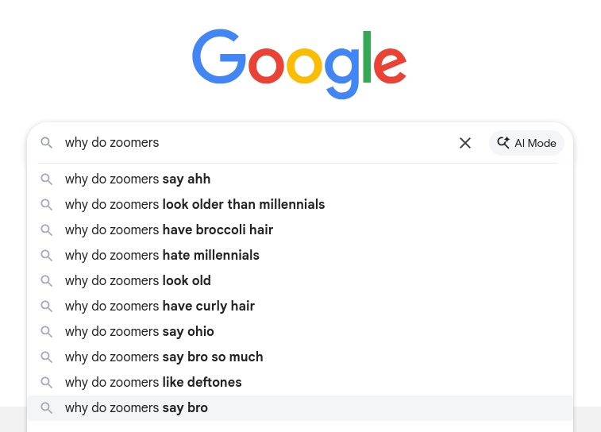This screenshot has height=432, width=601.
Task: Open AI Mode
Action: [527, 143]
